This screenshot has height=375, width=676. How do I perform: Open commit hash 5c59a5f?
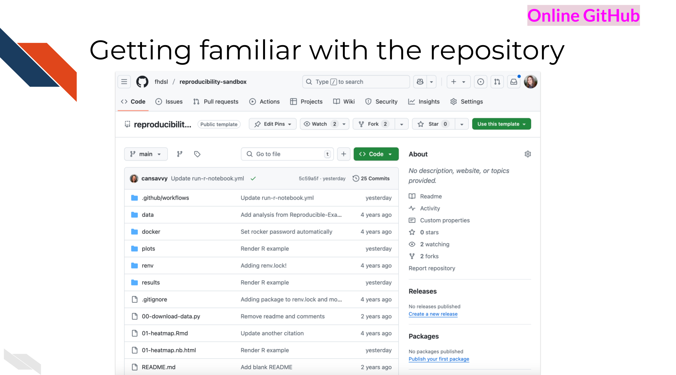(309, 179)
